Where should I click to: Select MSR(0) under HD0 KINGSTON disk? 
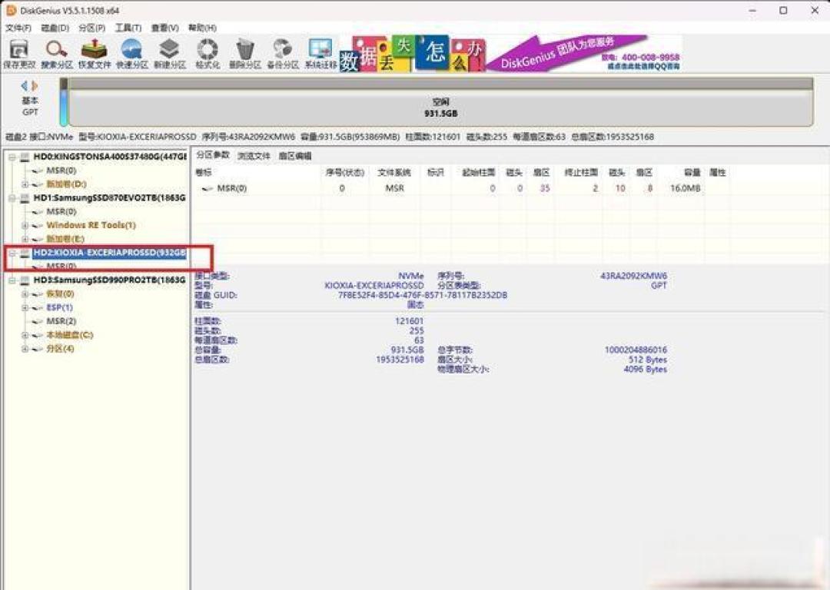click(61, 171)
